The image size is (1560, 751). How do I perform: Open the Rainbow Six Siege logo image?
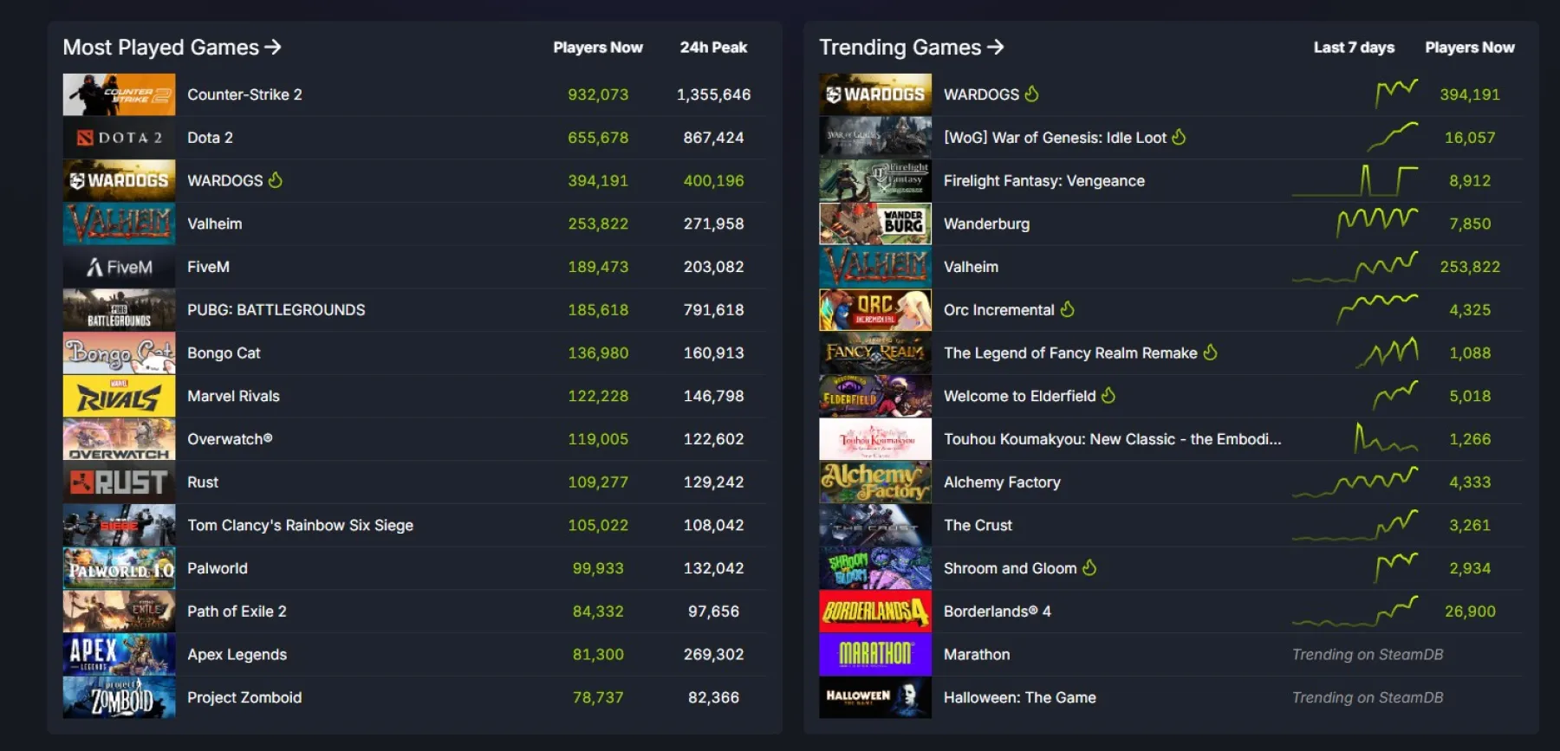point(119,525)
